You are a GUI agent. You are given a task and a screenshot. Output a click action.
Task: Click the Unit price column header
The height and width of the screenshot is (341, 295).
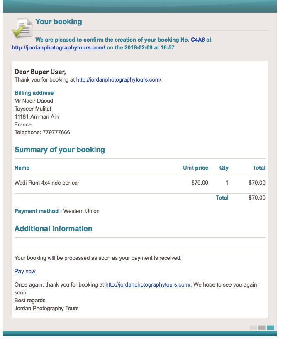point(195,168)
